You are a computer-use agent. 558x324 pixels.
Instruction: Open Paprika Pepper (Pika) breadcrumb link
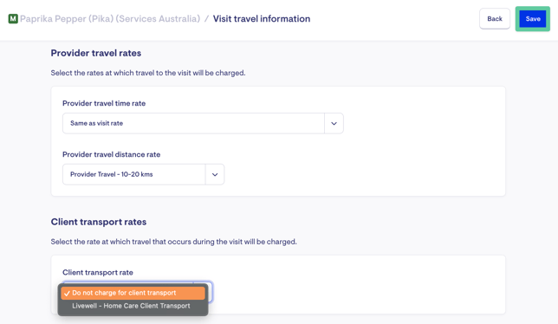pyautogui.click(x=110, y=18)
